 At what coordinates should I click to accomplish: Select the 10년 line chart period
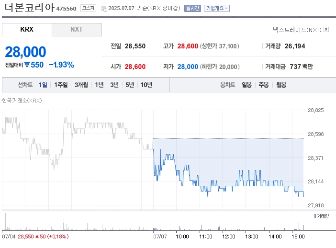pos(146,85)
